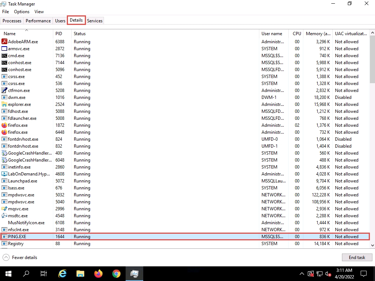Screen dimensions: 375x281
Task: Click the ctfmon.exe pen icon
Action: 4,90
